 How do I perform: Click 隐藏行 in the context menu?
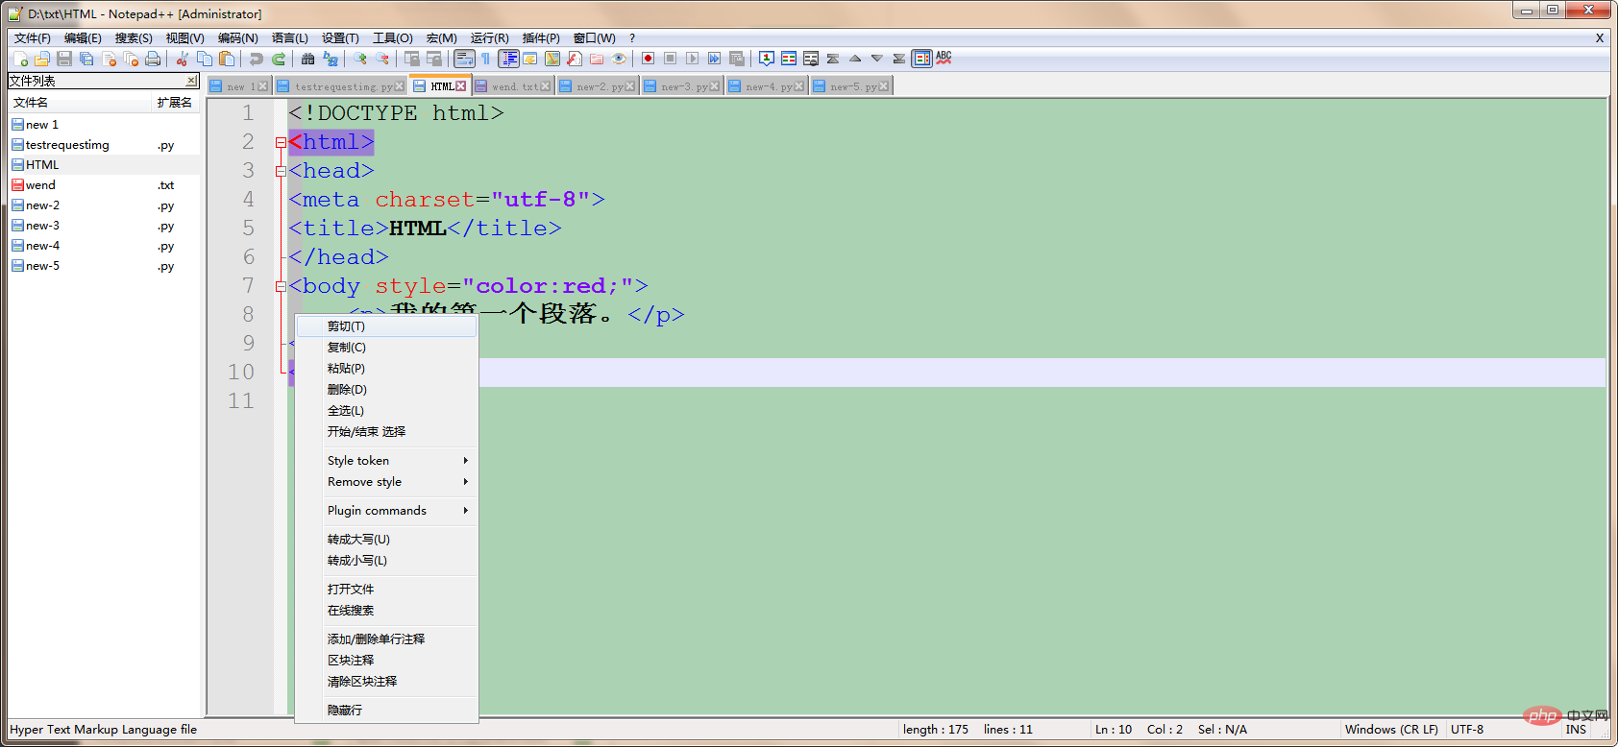coord(386,711)
